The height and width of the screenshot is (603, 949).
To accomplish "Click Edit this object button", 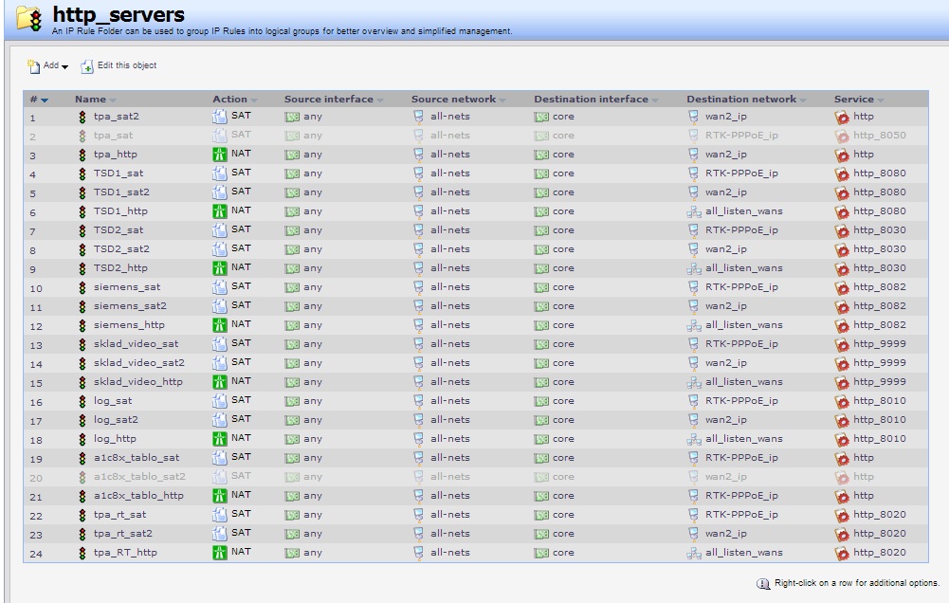I will pyautogui.click(x=119, y=65).
